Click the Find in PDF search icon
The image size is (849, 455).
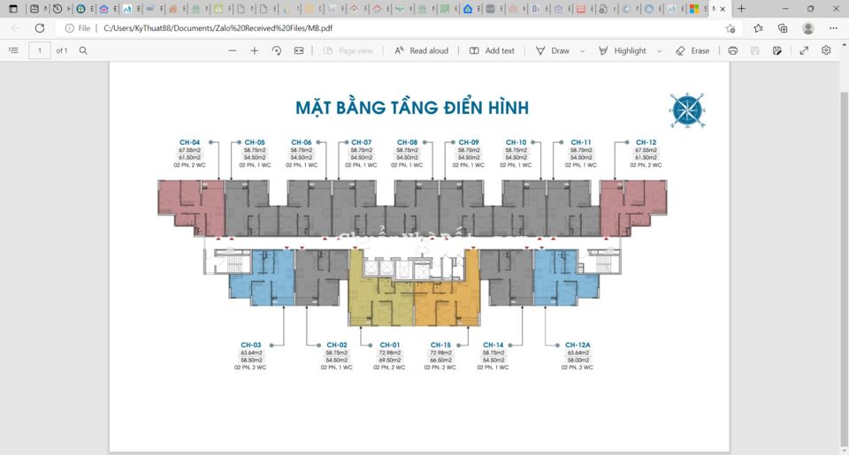click(x=83, y=51)
